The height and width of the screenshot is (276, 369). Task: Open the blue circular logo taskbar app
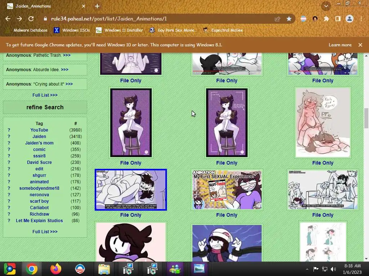click(x=80, y=269)
